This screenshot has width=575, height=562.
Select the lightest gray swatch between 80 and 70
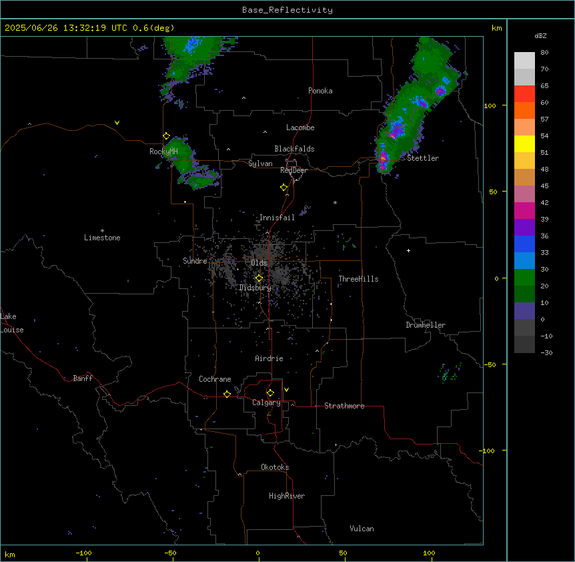(x=524, y=61)
